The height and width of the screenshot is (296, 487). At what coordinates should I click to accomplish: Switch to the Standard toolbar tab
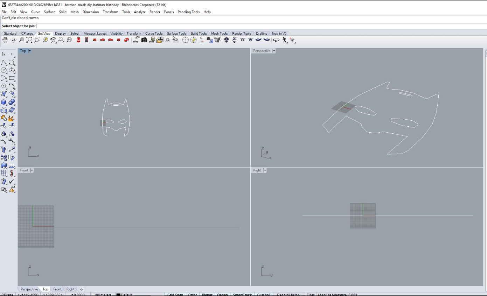pyautogui.click(x=10, y=34)
